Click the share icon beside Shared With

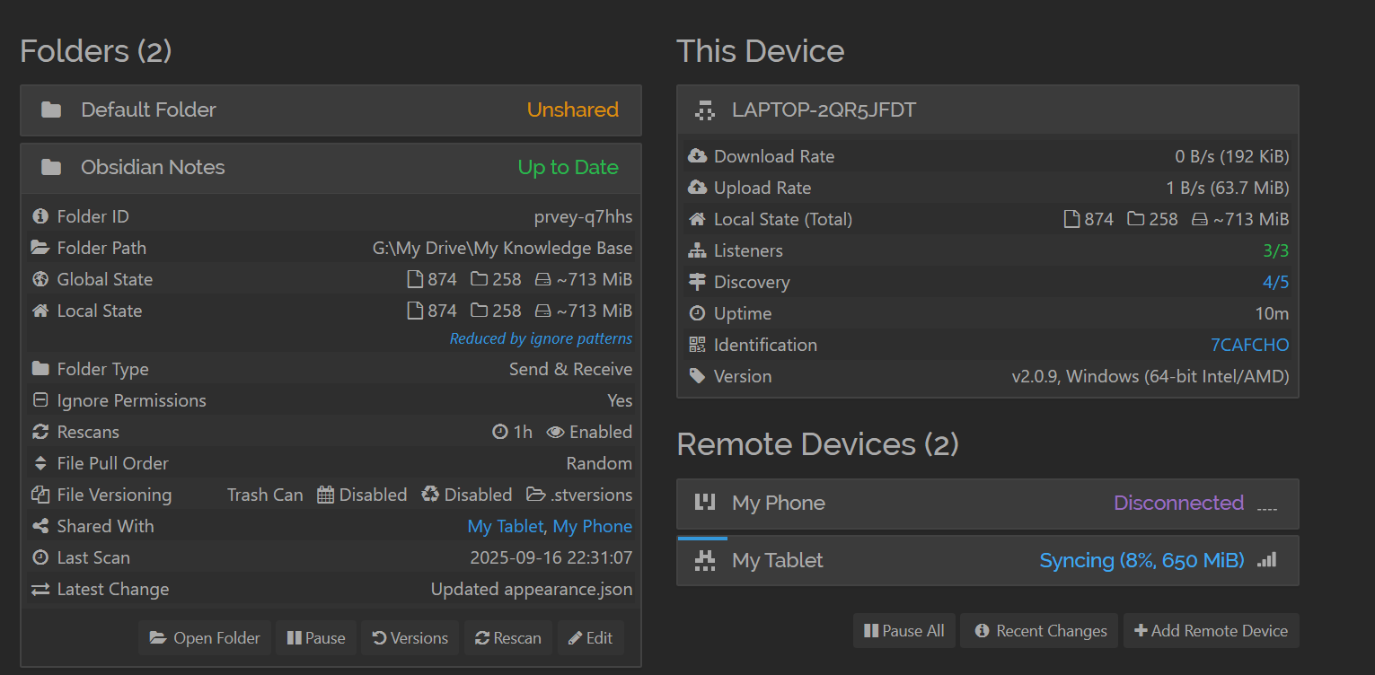(x=40, y=526)
